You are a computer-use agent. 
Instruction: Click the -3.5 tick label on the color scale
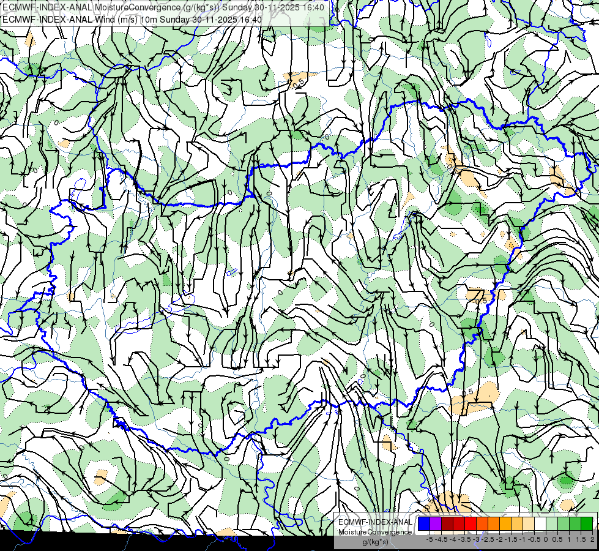pyautogui.click(x=464, y=539)
